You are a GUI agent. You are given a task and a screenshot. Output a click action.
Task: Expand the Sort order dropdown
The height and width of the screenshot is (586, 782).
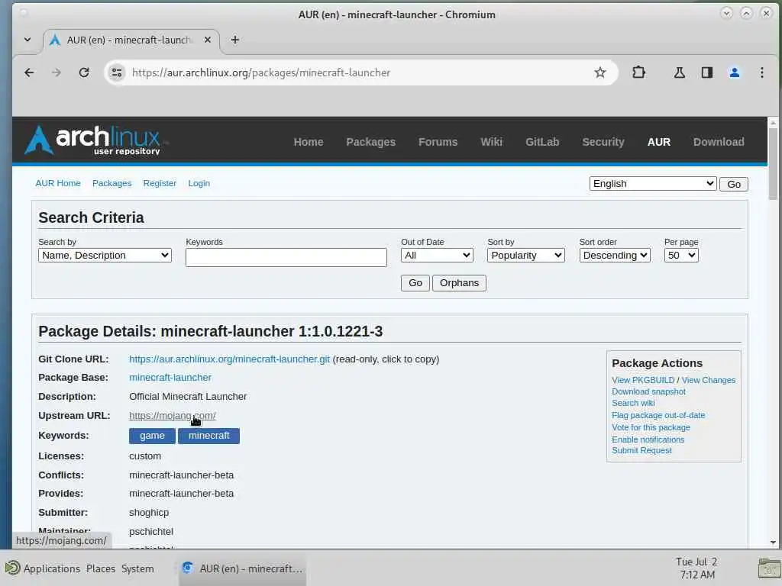pyautogui.click(x=615, y=256)
